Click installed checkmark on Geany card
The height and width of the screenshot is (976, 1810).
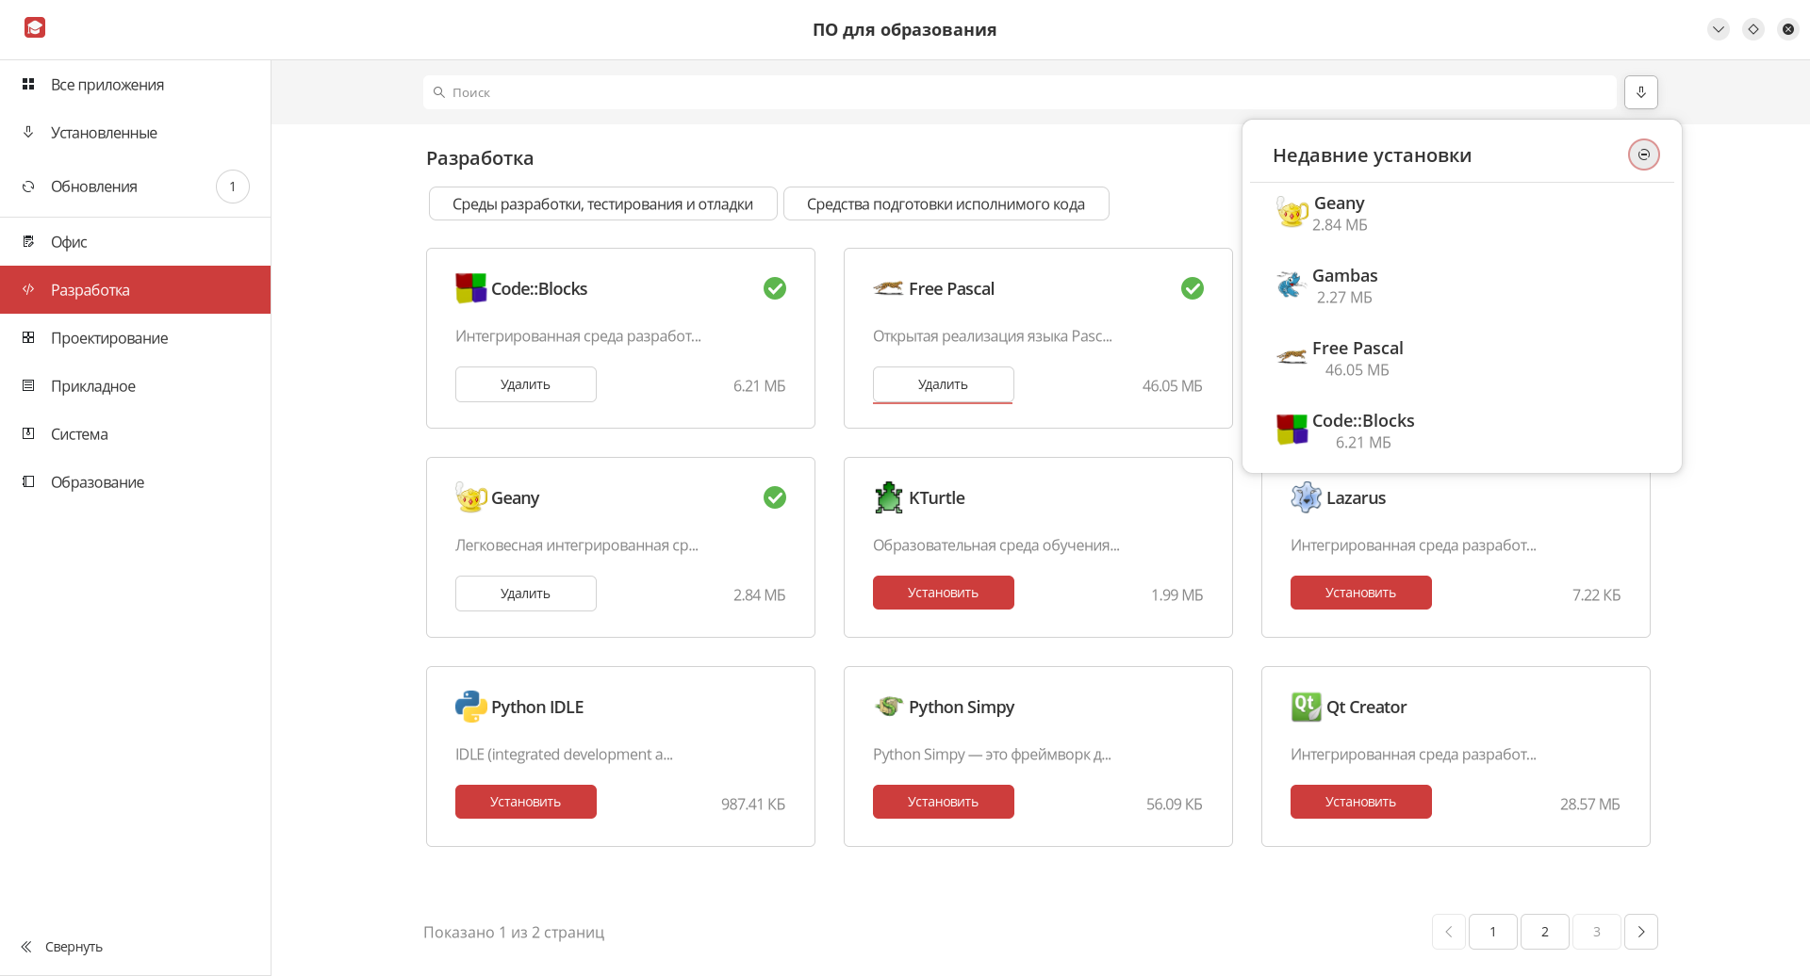(x=775, y=497)
